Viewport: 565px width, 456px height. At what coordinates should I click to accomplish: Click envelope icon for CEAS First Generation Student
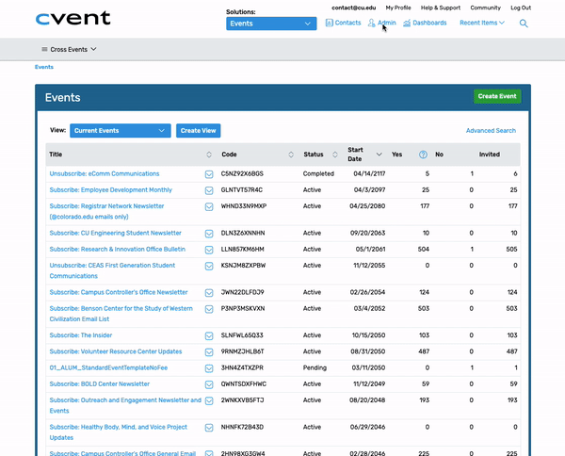[x=209, y=266]
